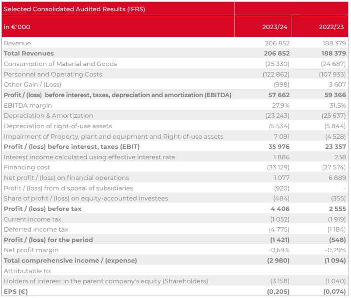Click the 'Other Gain / (Loss)' label
This screenshot has width=351, height=298.
coord(32,85)
